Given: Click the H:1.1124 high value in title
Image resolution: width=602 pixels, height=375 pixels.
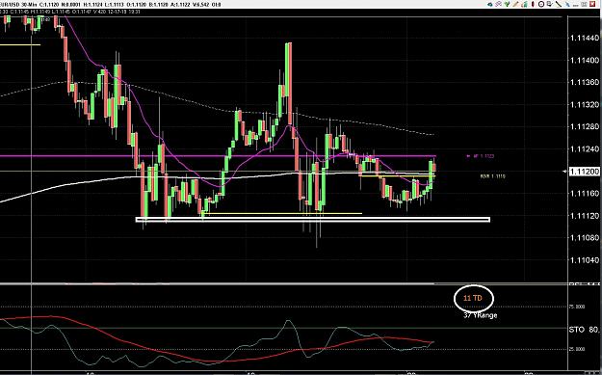Looking at the screenshot, I should click(x=92, y=5).
